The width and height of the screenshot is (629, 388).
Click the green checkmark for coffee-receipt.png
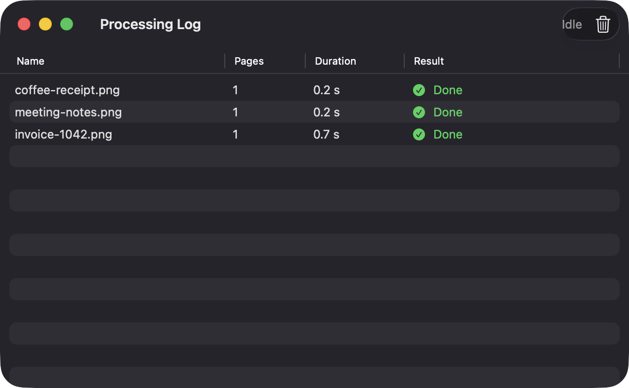pos(419,90)
